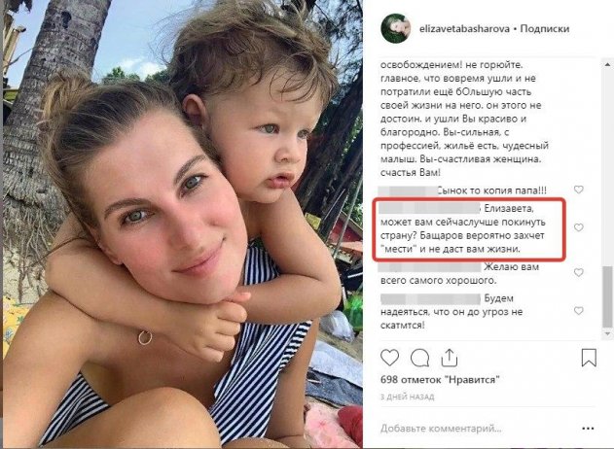Open the '3 дней назад' timestamp link
The image size is (614, 449).
[x=408, y=397]
